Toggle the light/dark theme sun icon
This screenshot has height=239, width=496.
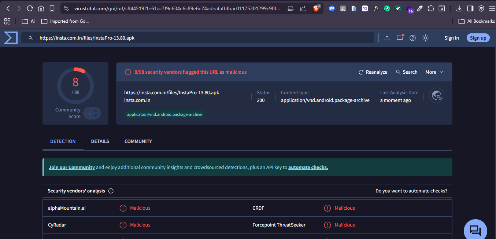(425, 38)
